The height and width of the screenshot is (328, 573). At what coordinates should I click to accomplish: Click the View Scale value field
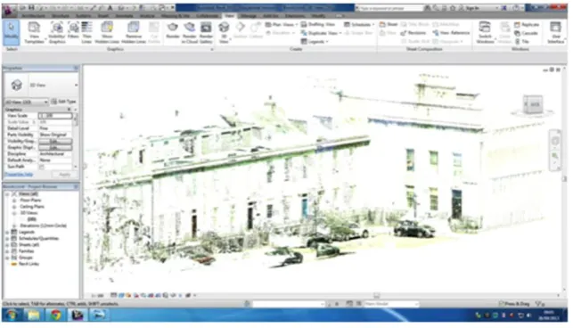(55, 116)
